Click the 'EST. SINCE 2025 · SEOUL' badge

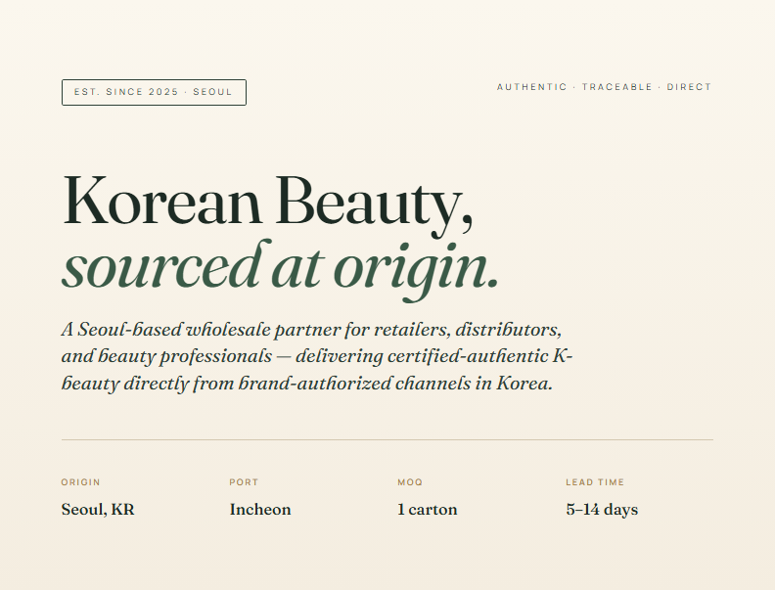pyautogui.click(x=154, y=92)
